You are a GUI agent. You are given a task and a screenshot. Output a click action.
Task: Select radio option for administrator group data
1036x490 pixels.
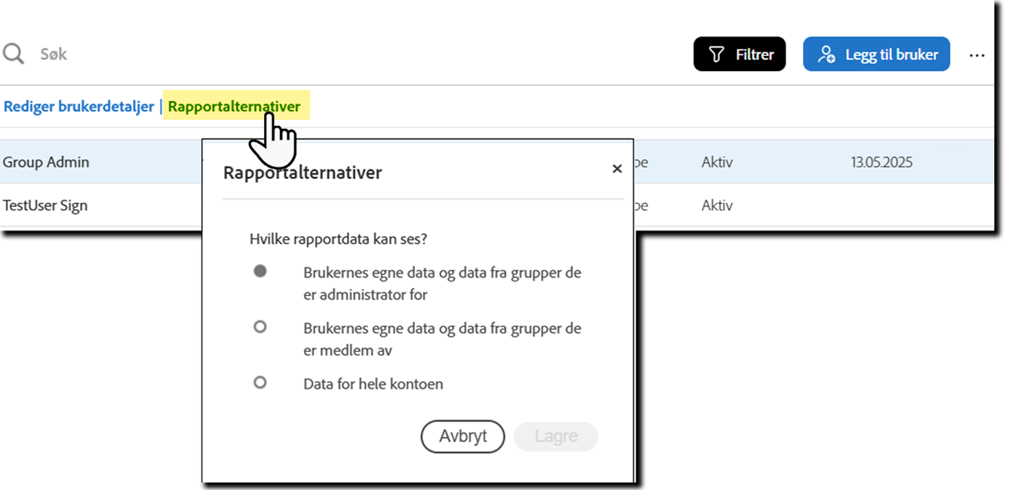(x=260, y=270)
